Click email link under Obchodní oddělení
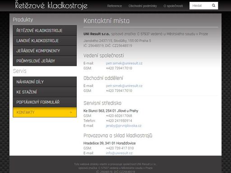This screenshot has width=231, height=173. point(124,86)
